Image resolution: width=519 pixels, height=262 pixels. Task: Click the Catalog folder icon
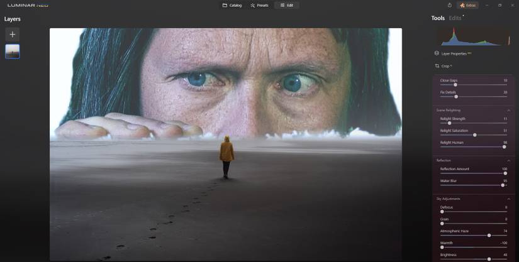click(225, 5)
